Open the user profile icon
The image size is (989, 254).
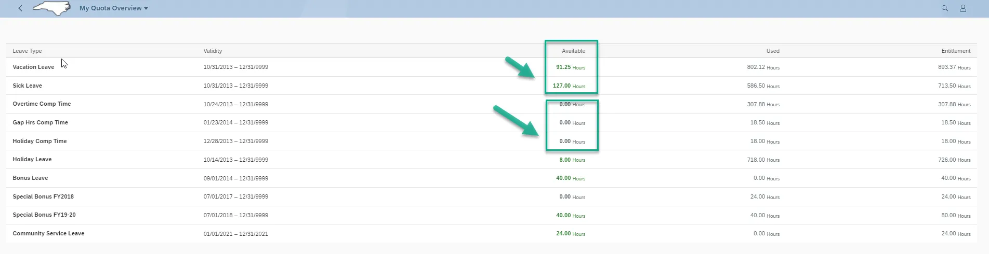962,8
